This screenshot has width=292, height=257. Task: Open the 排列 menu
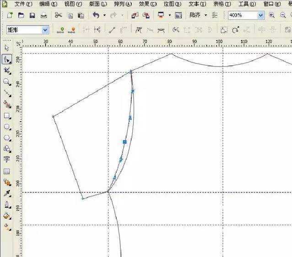tap(122, 4)
